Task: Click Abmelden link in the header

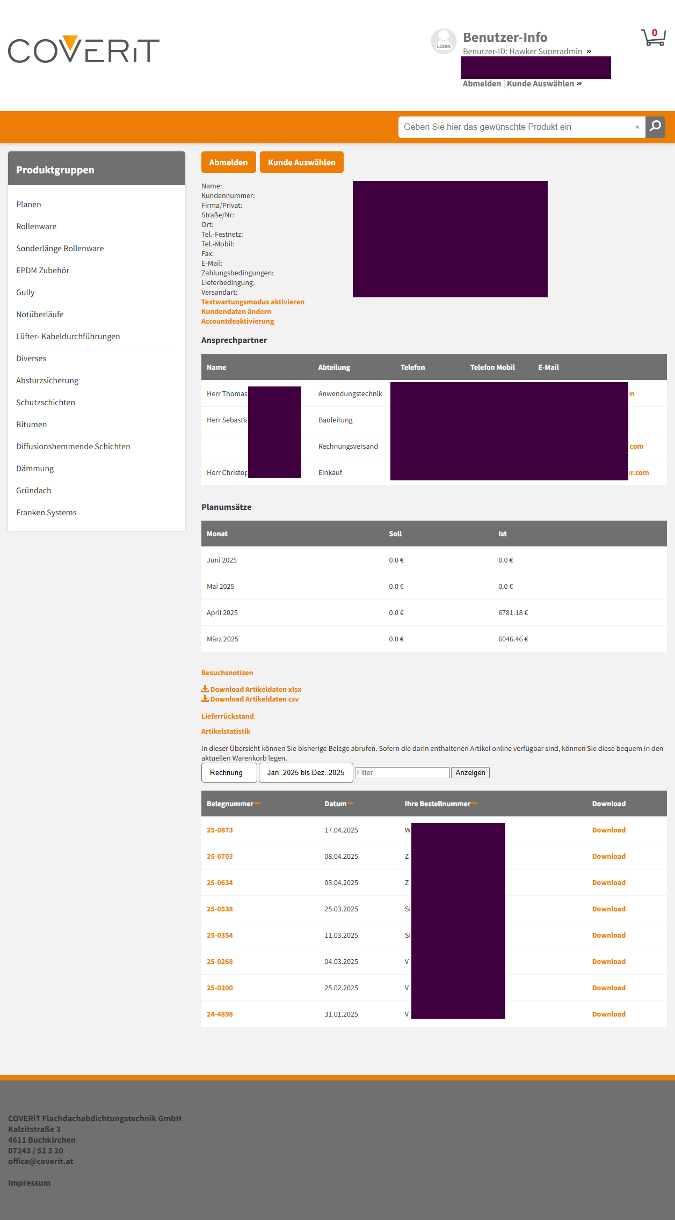Action: point(482,84)
